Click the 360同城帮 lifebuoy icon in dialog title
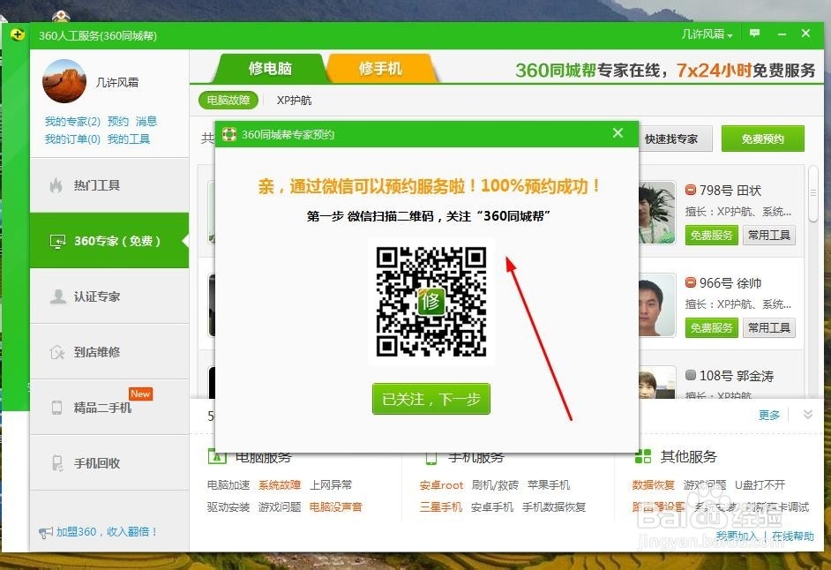 pos(229,134)
